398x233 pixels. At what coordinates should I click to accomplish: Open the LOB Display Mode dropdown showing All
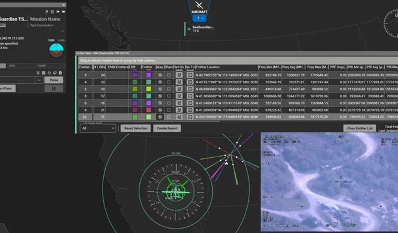point(98,128)
